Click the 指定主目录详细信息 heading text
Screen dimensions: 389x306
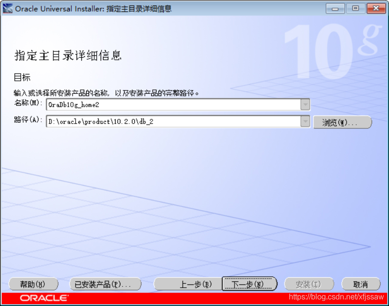(68, 55)
